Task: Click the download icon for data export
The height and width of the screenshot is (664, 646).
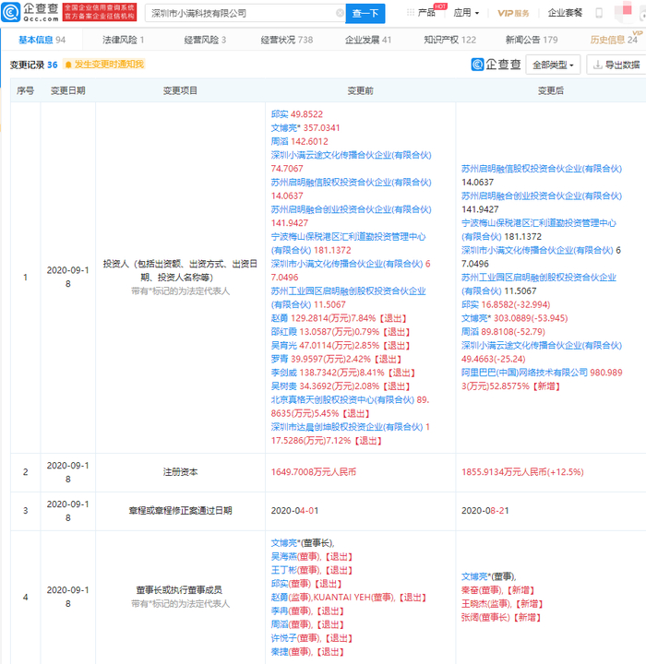Action: tap(597, 65)
